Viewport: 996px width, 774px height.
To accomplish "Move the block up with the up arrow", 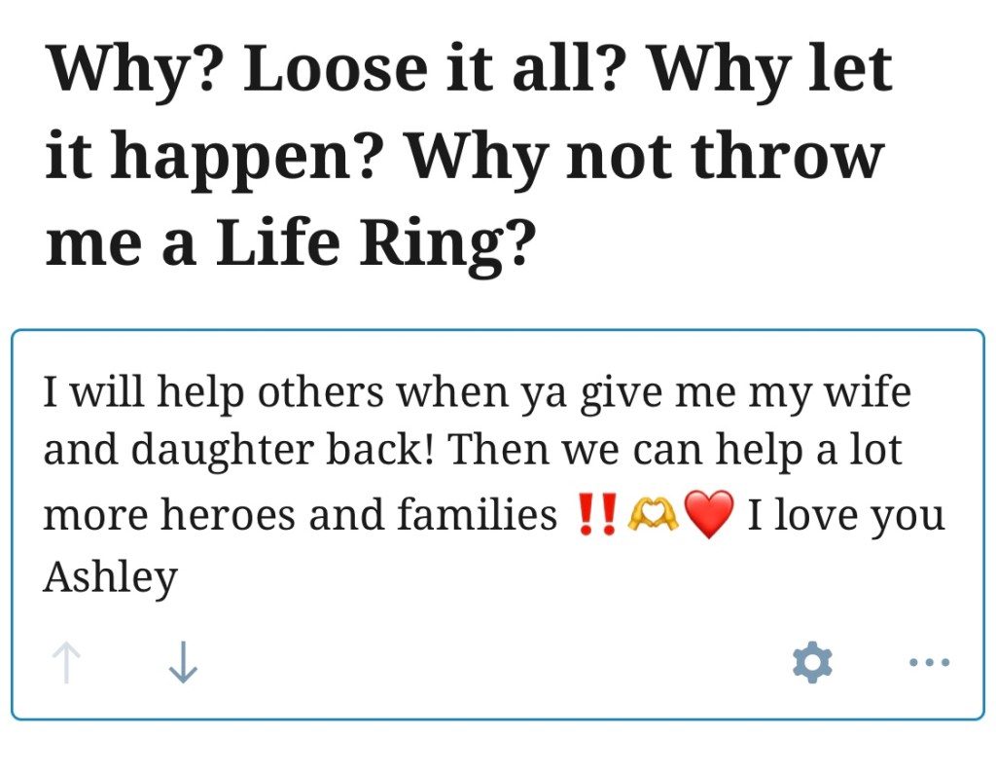I will tap(66, 663).
